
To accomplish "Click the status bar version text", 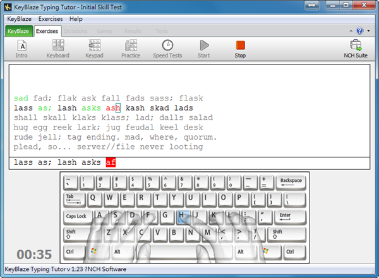I will click(x=66, y=269).
